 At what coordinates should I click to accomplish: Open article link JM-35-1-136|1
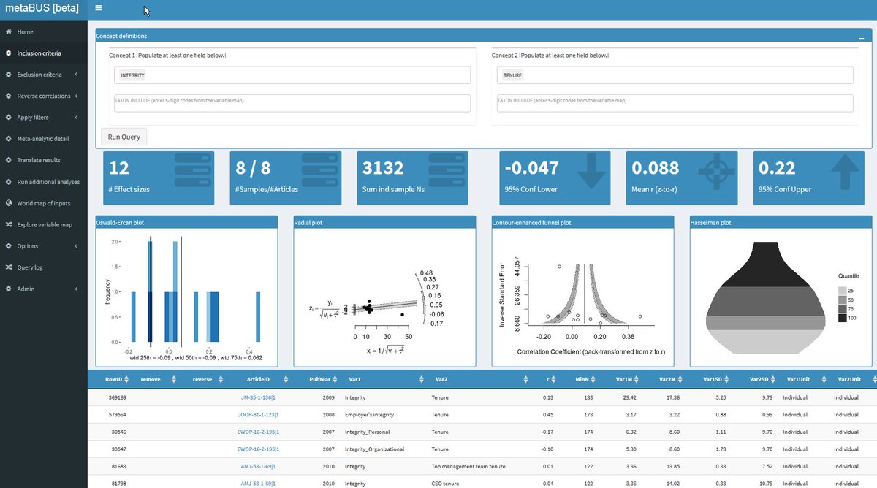pyautogui.click(x=259, y=398)
